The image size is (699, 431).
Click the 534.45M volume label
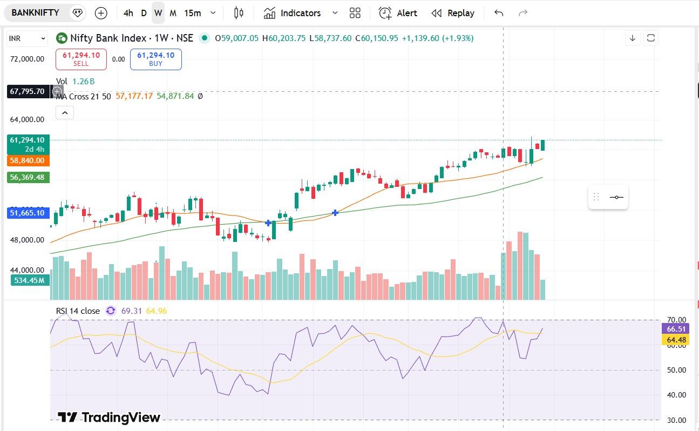[x=29, y=280]
